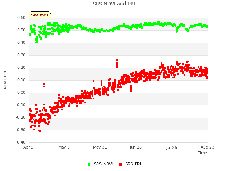
Task: Click the green SRS_NDVI legend swatch
Action: 89,164
